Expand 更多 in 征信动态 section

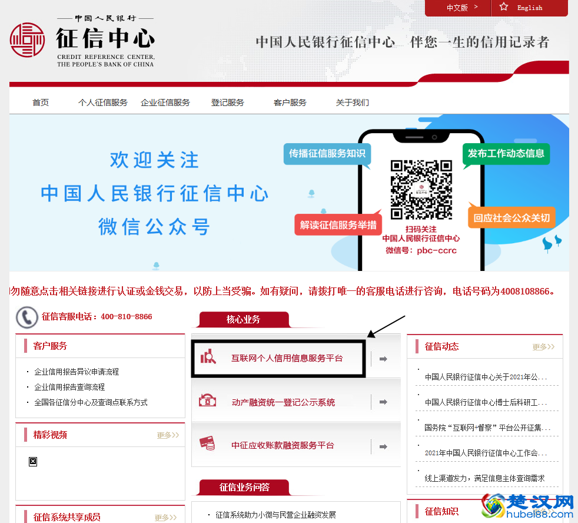click(543, 347)
